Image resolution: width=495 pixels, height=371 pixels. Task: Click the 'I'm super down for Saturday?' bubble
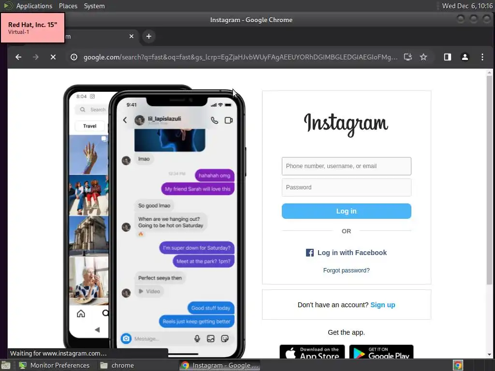pos(197,248)
